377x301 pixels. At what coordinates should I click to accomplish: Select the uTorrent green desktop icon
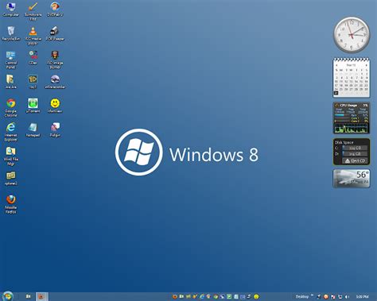click(x=33, y=106)
